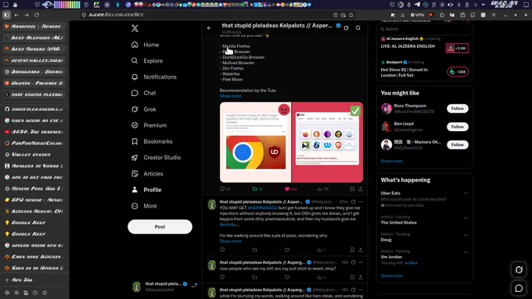Click Show more under You might like
The height and width of the screenshot is (299, 532).
(391, 161)
